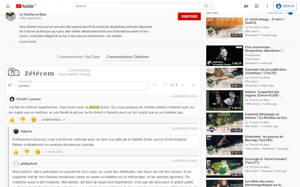
Task: Click the highlighted word presse
Action: pyautogui.click(x=94, y=107)
